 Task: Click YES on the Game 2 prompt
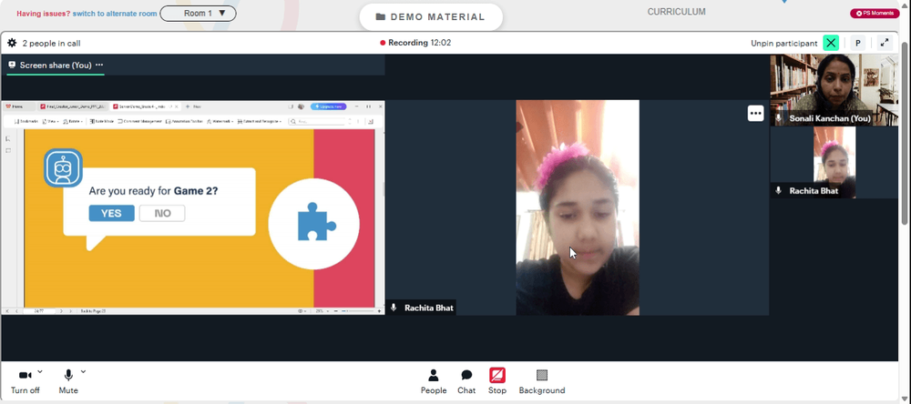(x=111, y=213)
